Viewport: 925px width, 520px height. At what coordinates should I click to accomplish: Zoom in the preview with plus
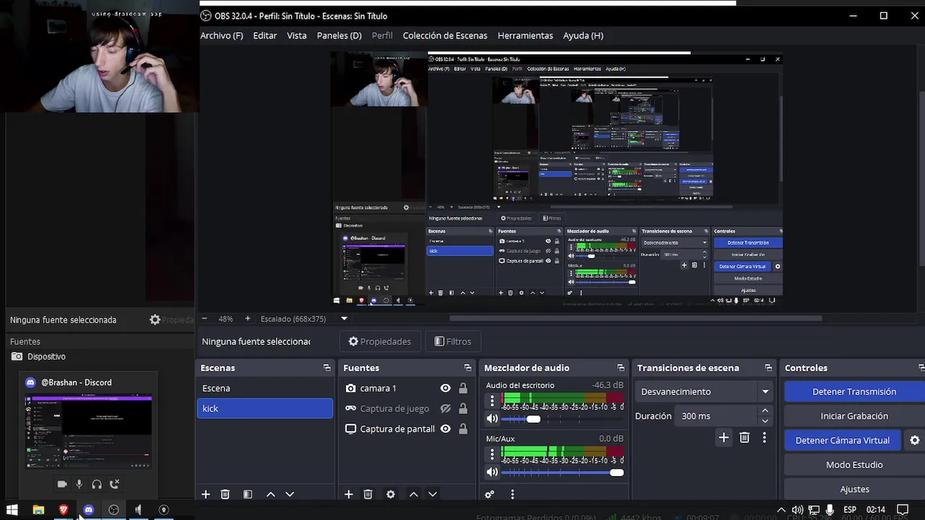247,318
